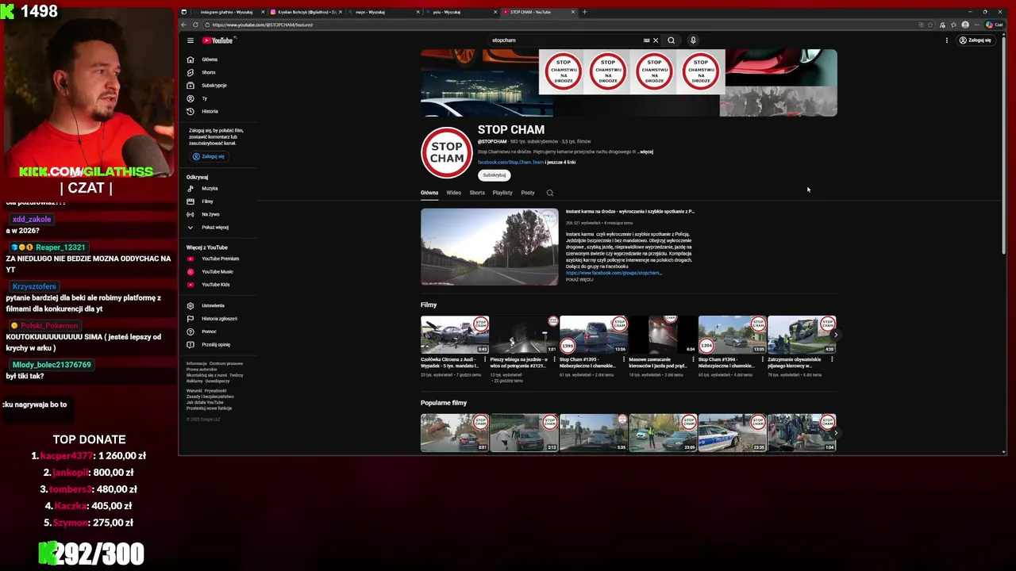The image size is (1016, 571).
Task: Switch to the channel 'Wideo' tab
Action: pos(454,193)
